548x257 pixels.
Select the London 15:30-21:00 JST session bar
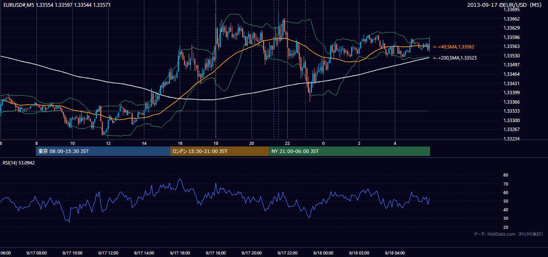tap(220, 151)
